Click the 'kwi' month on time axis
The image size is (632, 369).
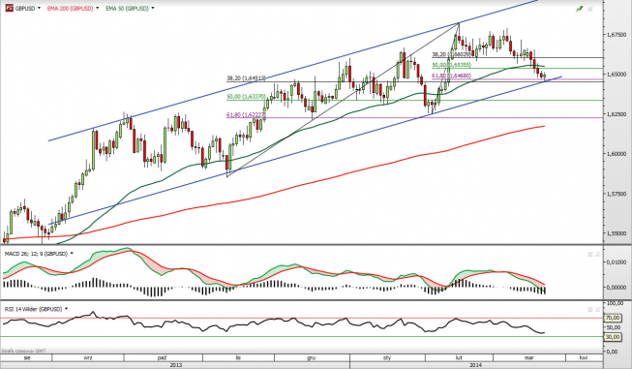(x=583, y=357)
